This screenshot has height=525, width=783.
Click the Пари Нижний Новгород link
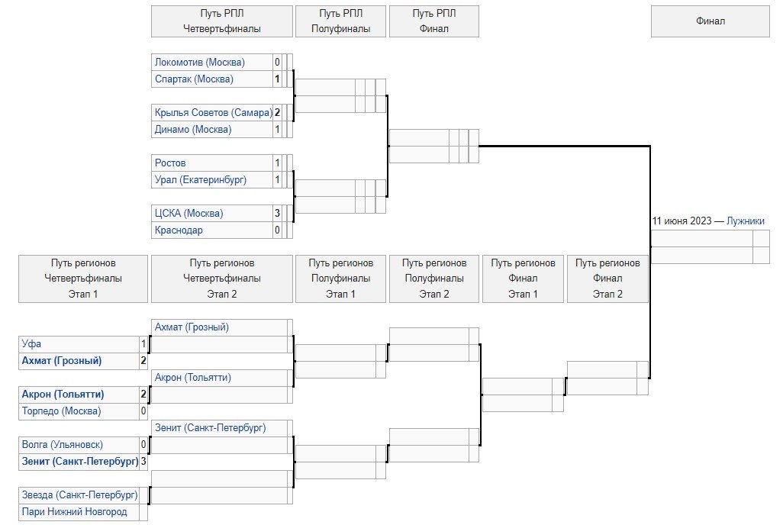pos(75,511)
